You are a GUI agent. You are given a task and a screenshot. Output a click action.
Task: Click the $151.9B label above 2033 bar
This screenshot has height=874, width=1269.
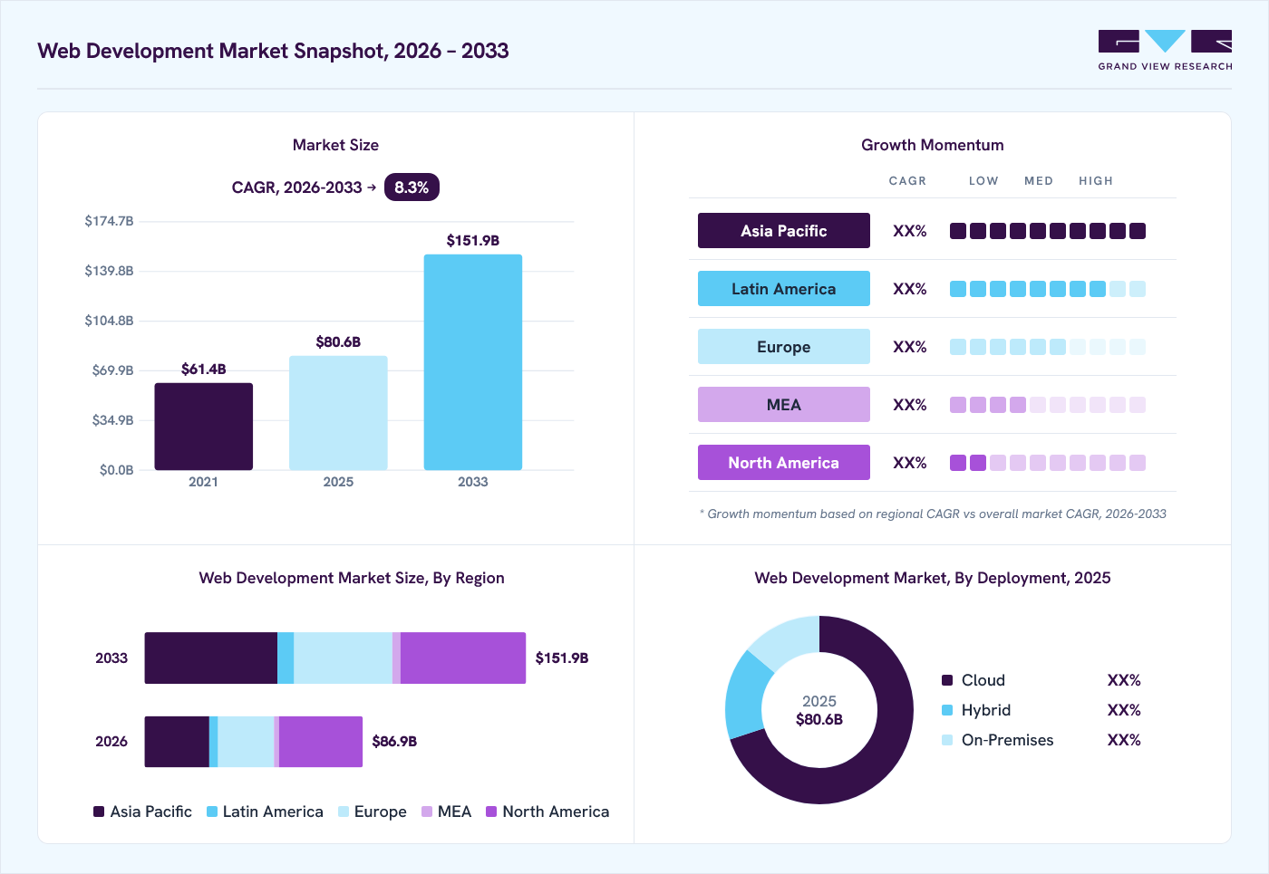[473, 241]
